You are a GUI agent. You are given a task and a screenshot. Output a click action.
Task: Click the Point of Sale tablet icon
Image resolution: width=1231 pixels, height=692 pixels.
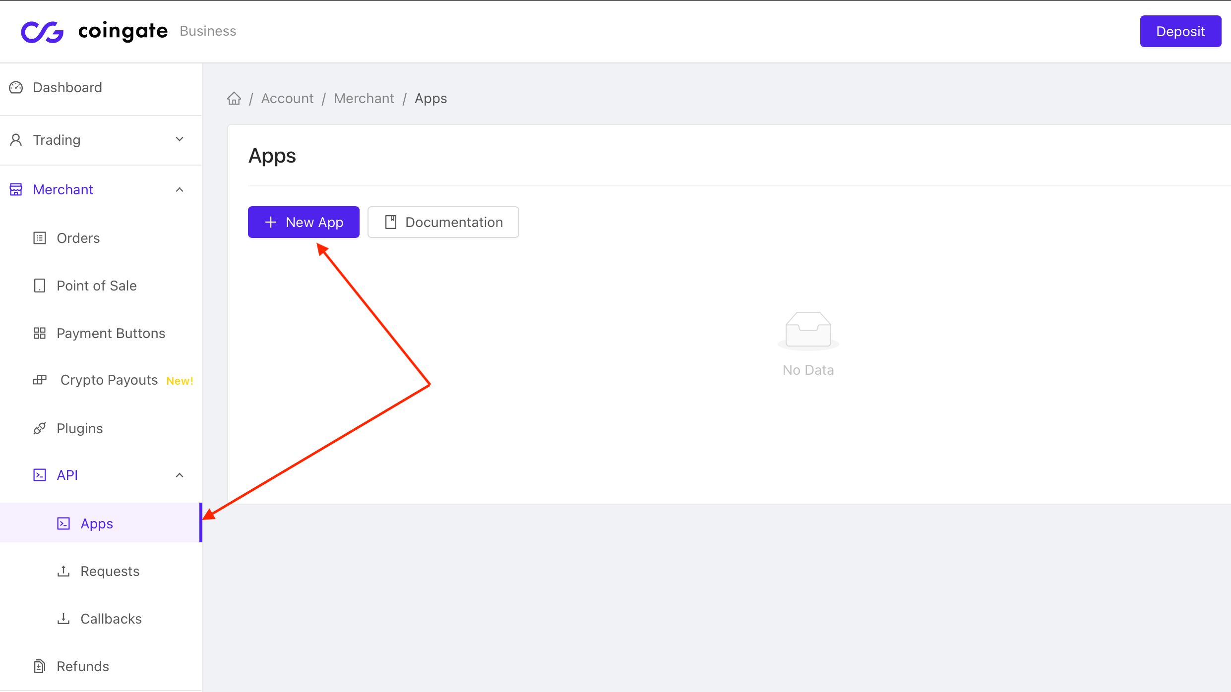(40, 286)
